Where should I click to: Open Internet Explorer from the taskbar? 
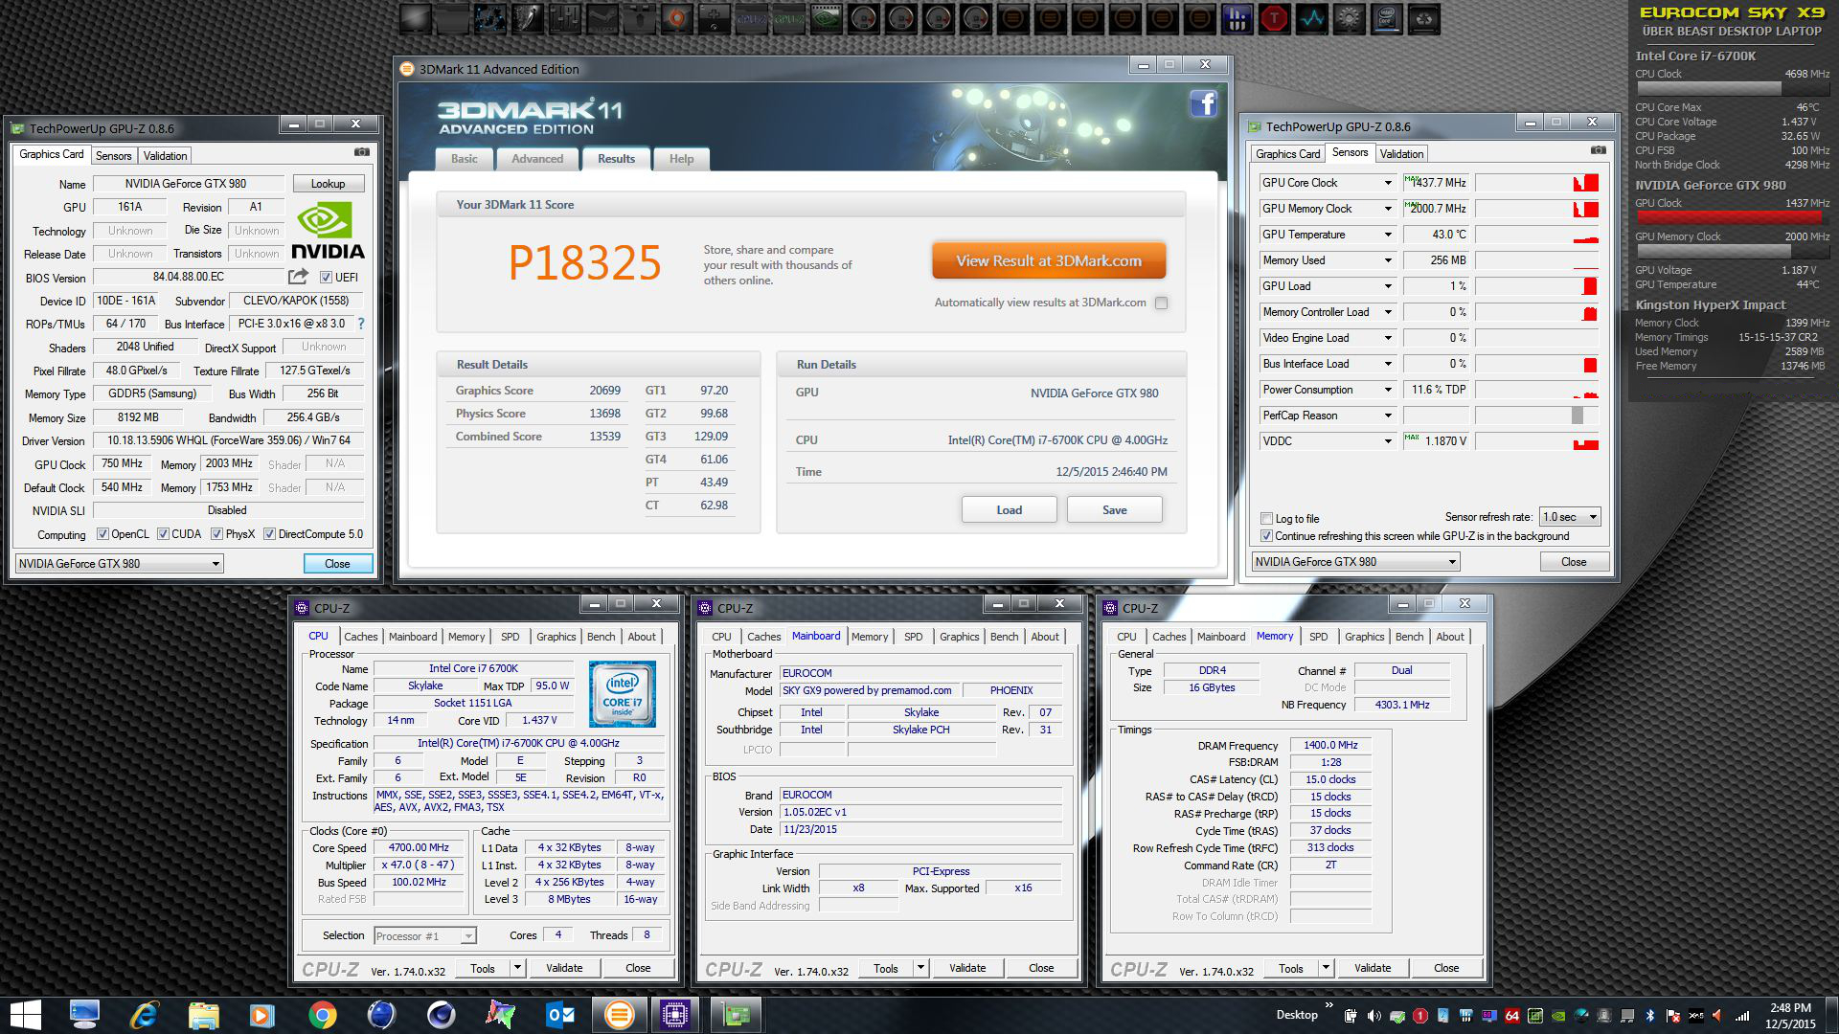(x=145, y=1014)
